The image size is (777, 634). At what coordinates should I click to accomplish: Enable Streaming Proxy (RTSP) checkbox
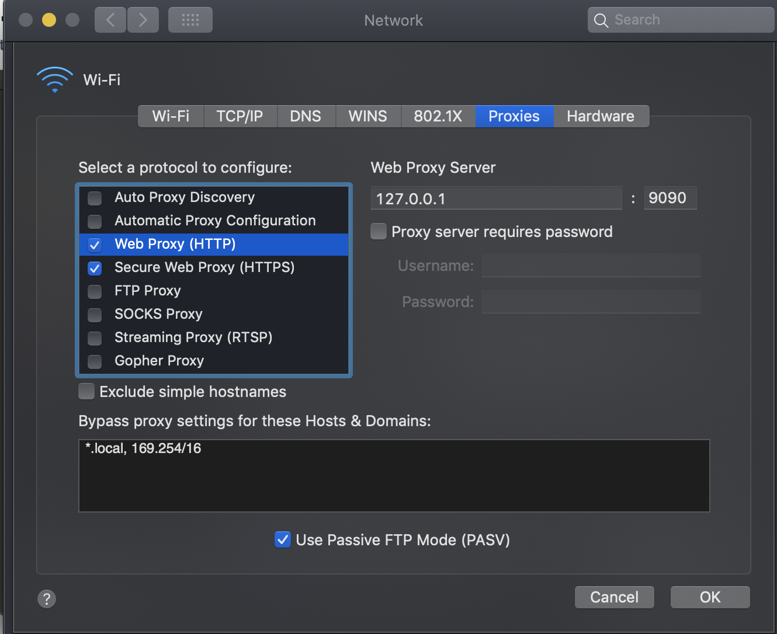95,338
